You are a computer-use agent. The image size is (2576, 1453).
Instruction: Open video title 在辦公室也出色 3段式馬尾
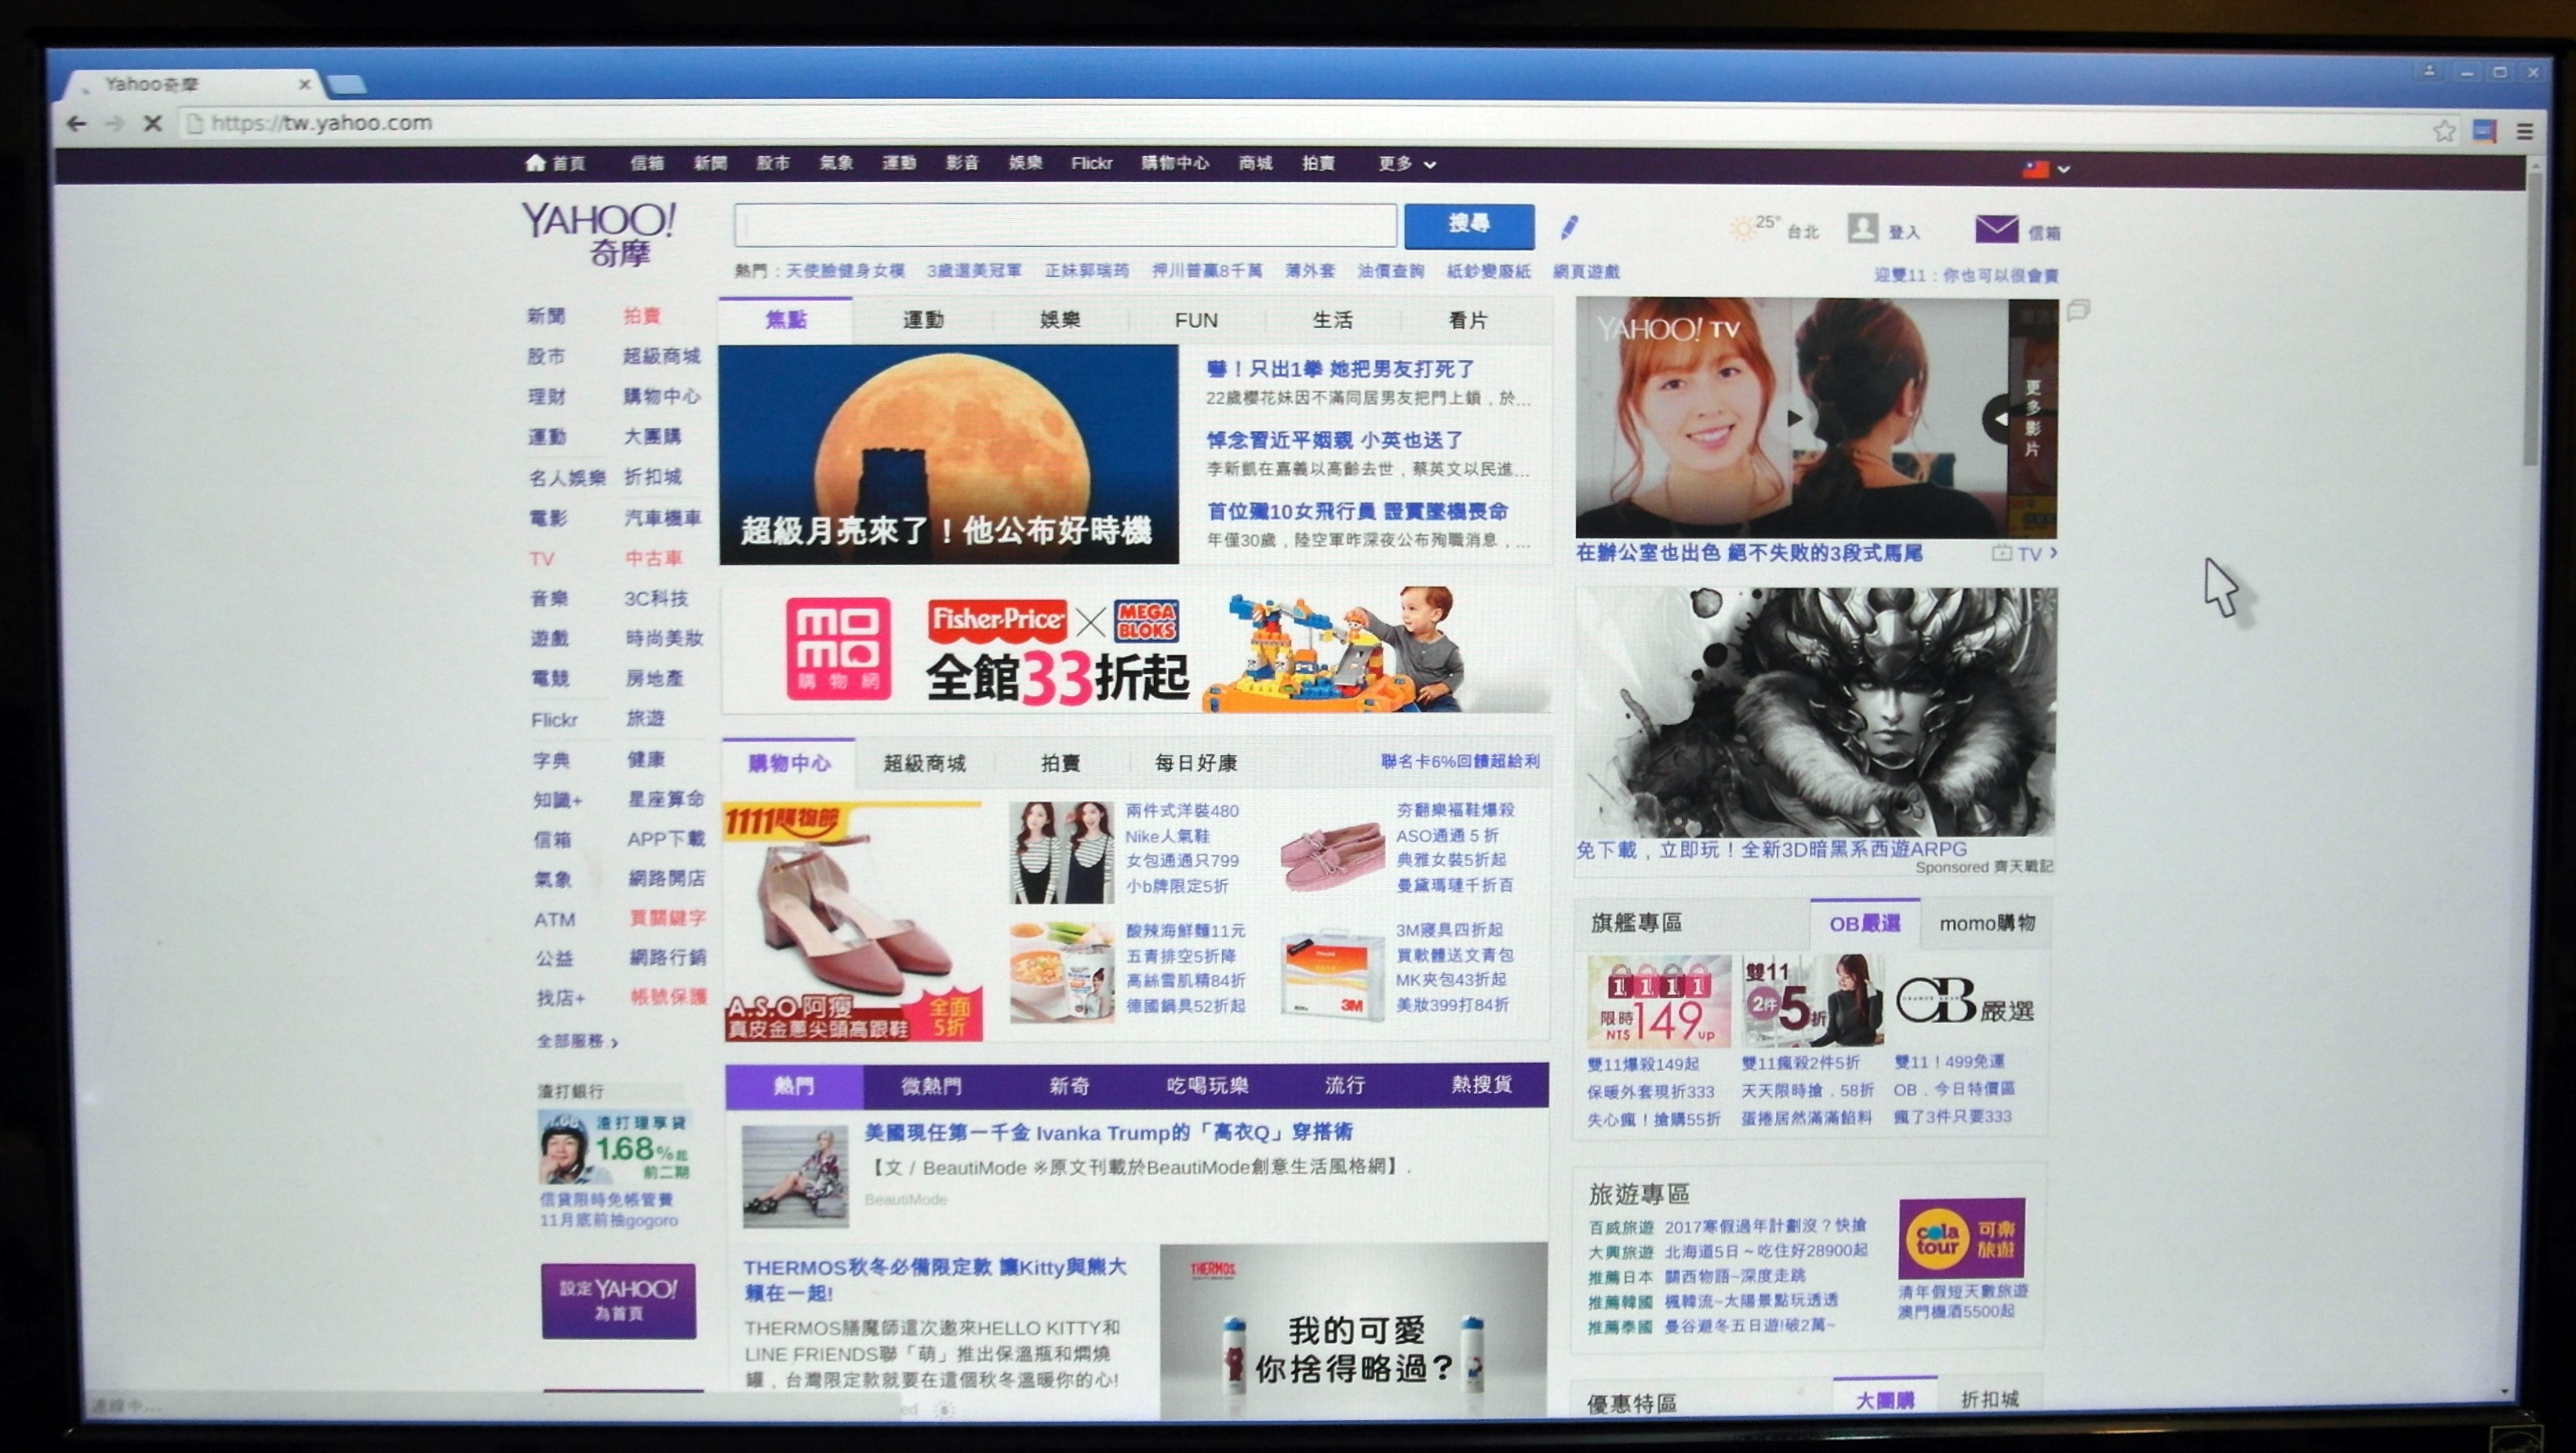coord(1749,553)
